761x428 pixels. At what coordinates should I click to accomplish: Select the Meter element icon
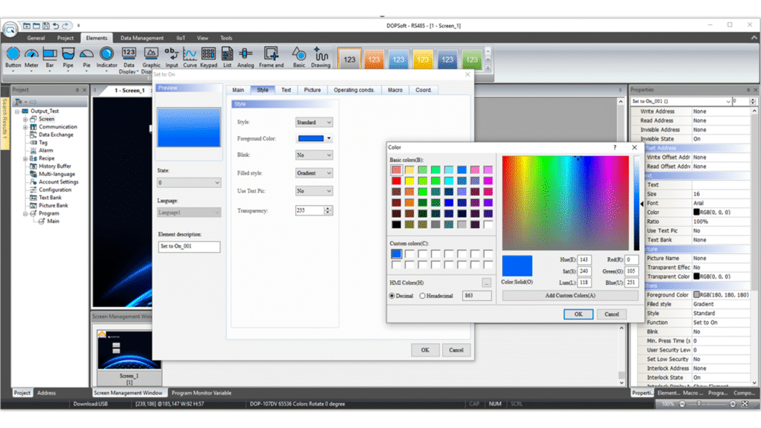pyautogui.click(x=31, y=53)
